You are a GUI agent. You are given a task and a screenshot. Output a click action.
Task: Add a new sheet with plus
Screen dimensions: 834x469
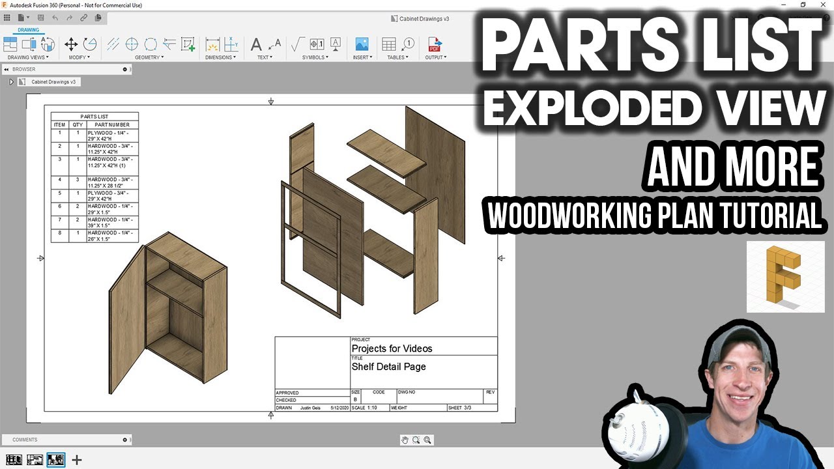(77, 460)
